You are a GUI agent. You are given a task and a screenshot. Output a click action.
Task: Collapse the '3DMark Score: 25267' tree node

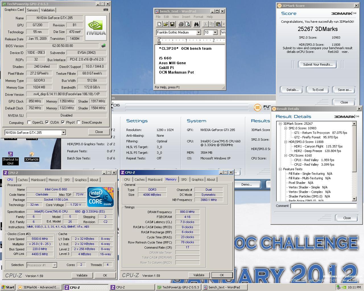point(280,124)
